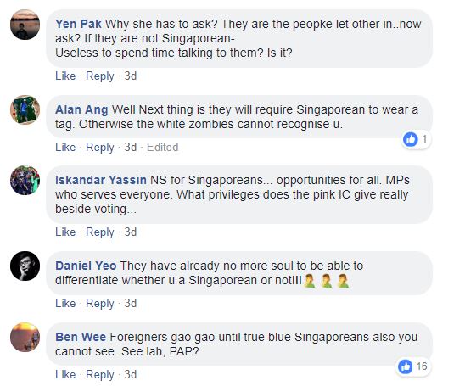Open Iskandar Yassin's avatar
Viewport: 465px width, 386px height.
25,180
